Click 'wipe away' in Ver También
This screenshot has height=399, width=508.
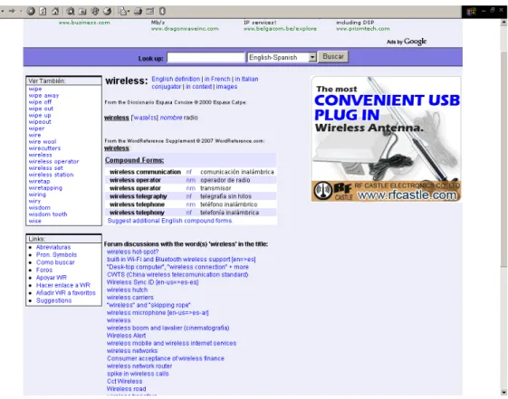pos(43,96)
